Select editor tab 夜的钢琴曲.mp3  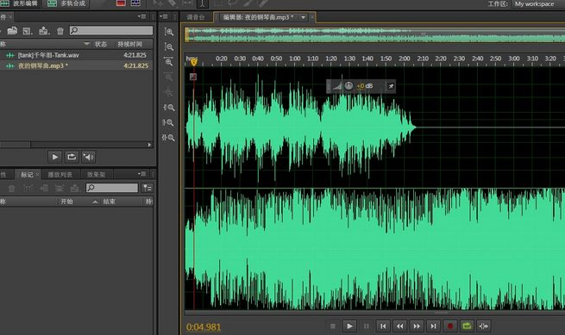point(258,17)
